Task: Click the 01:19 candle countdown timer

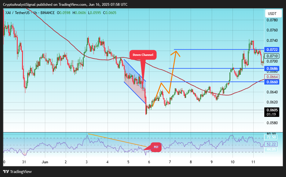Action: click(x=271, y=114)
